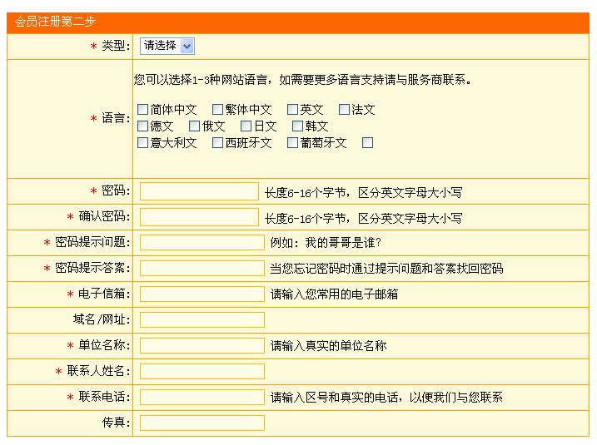Check the 简体中文 language checkbox
The image size is (597, 445).
coord(143,109)
